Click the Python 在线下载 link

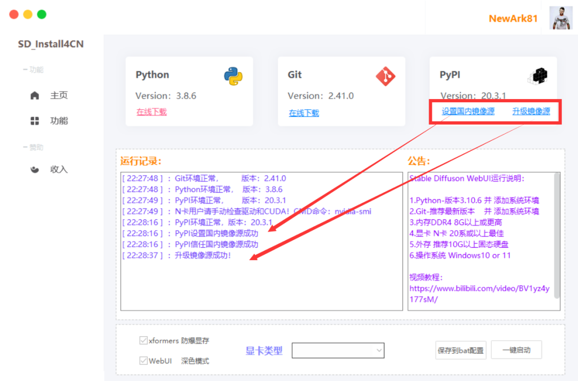tap(151, 112)
